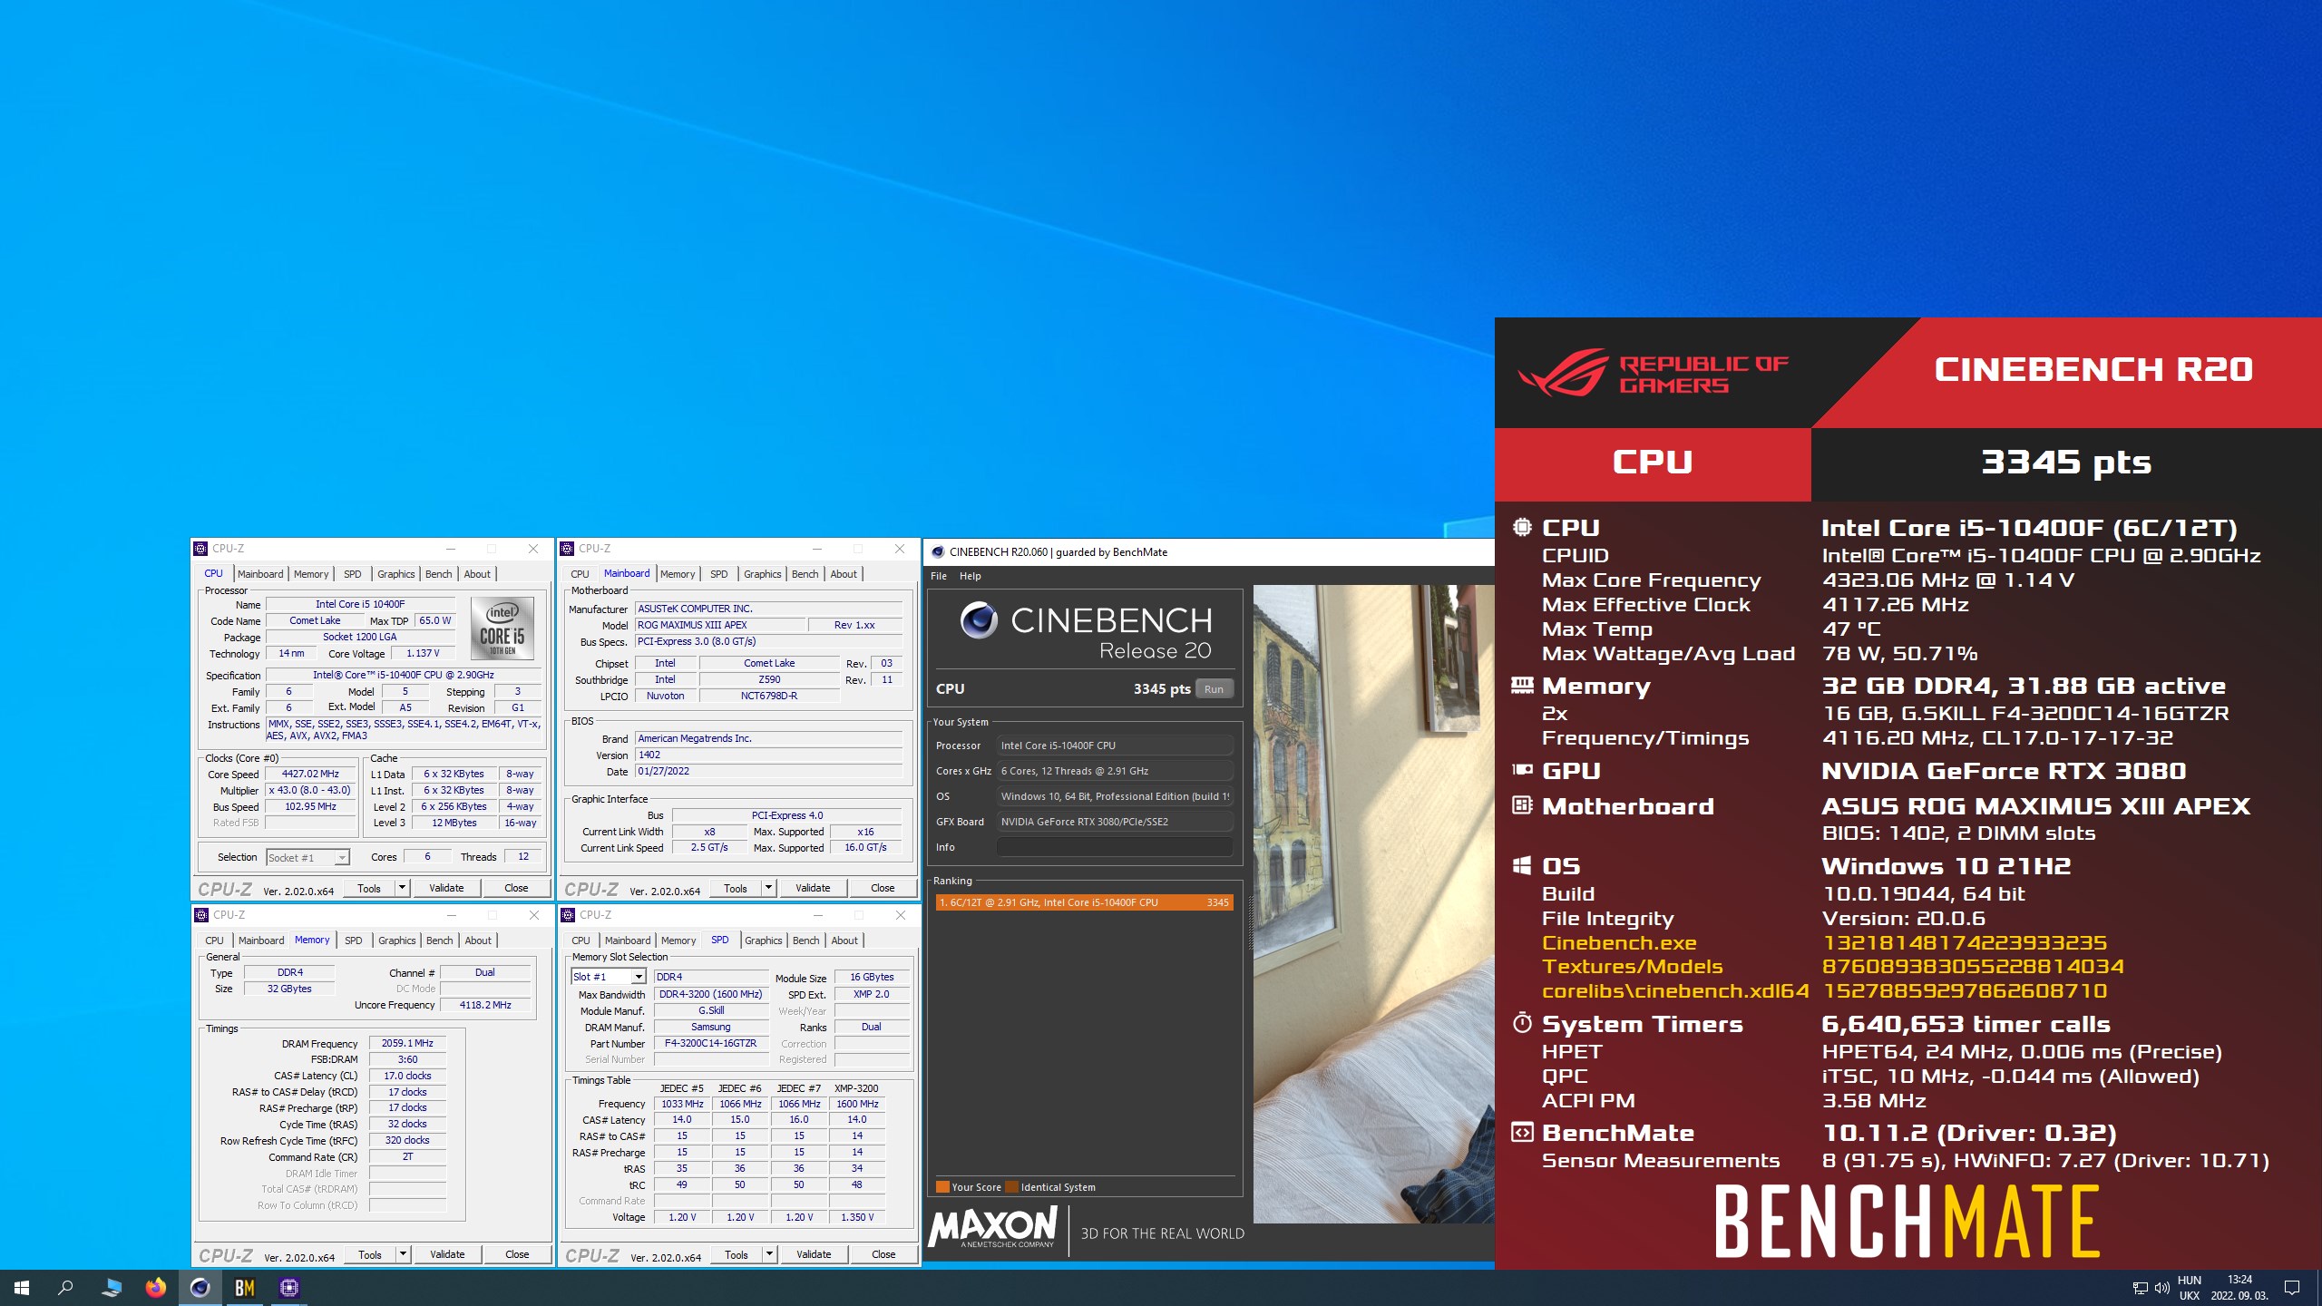2322x1306 pixels.
Task: Click Validate in the SPD tab window
Action: [x=814, y=1254]
